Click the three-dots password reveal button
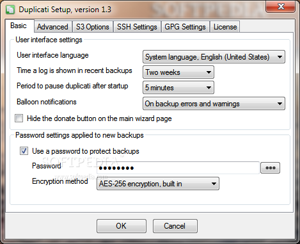Screen dimensions: 300x244 point(270,168)
